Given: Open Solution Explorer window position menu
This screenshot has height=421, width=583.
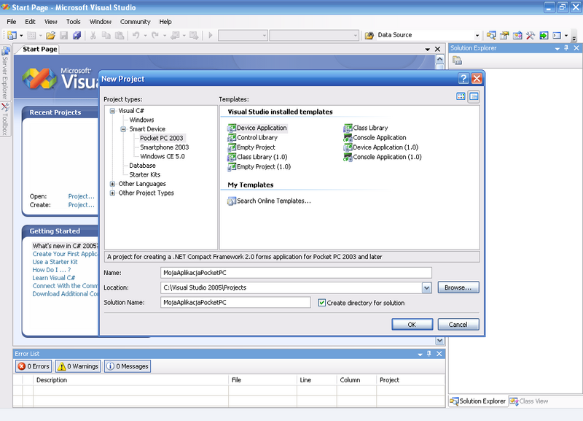Looking at the screenshot, I should (557, 48).
